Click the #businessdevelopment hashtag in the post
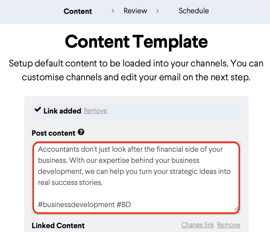The width and height of the screenshot is (270, 232). point(76,205)
